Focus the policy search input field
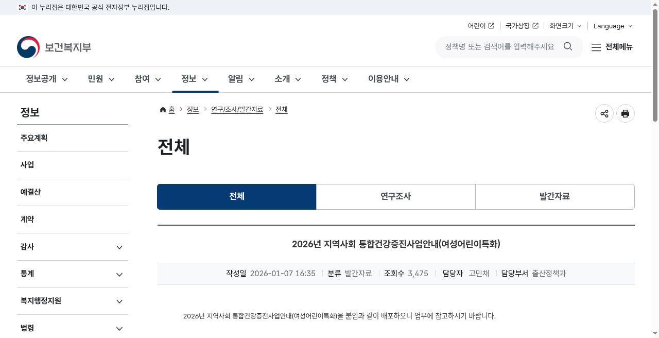659x338 pixels. (499, 47)
